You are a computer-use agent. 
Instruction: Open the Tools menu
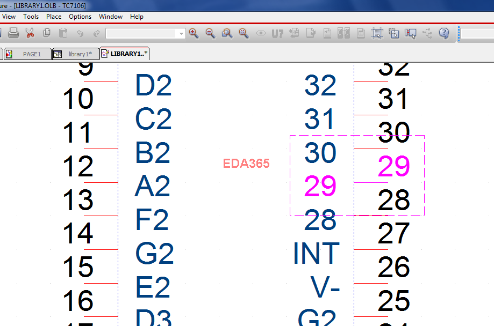pos(31,17)
